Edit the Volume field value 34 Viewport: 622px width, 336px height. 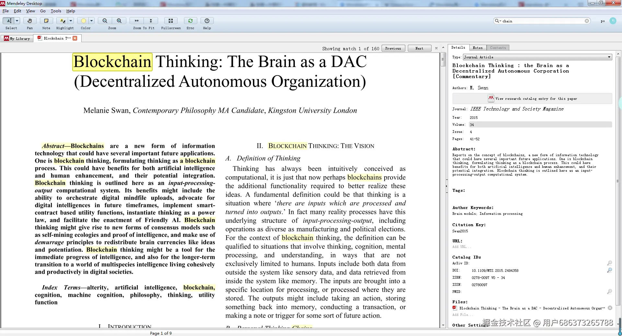pos(540,125)
